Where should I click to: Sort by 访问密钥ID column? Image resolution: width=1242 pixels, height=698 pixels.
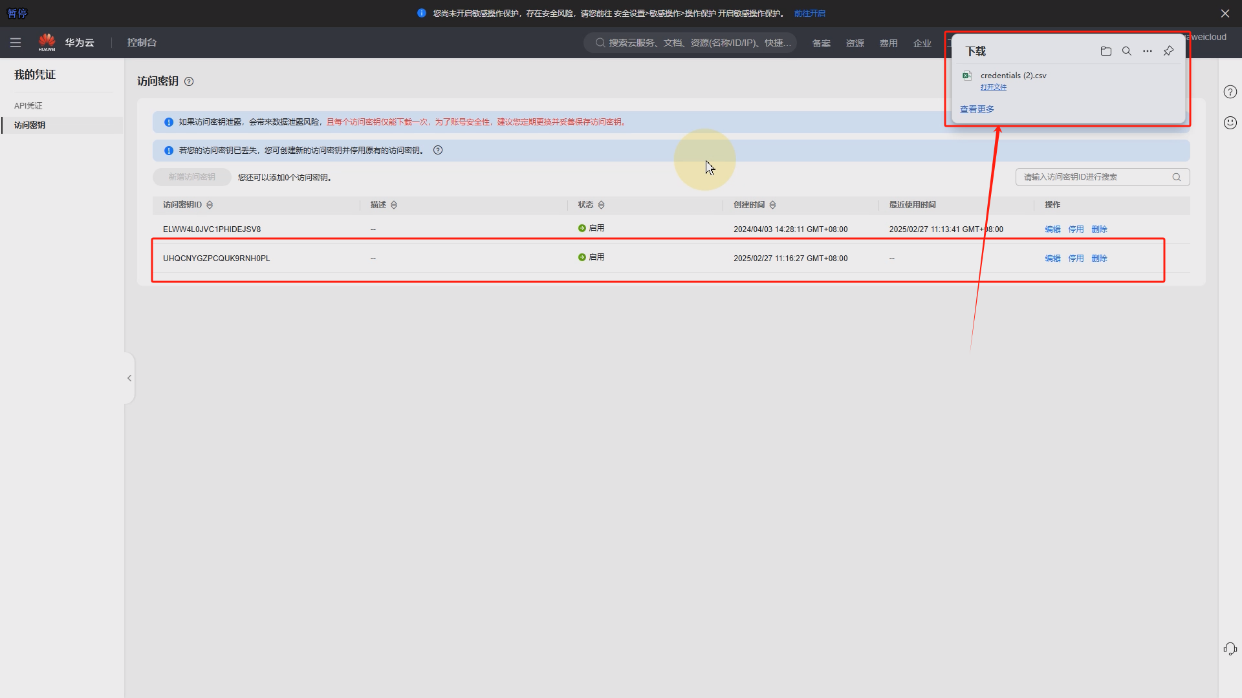pyautogui.click(x=210, y=205)
